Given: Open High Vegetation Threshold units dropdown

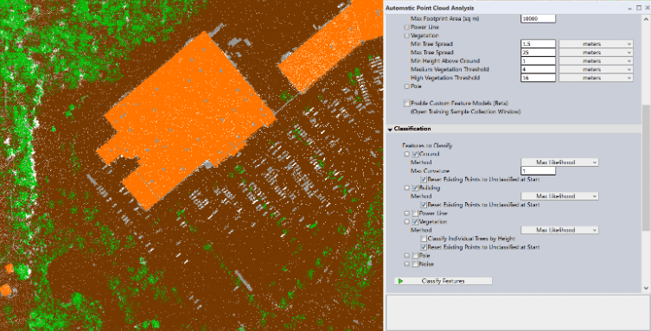Looking at the screenshot, I should pos(596,78).
